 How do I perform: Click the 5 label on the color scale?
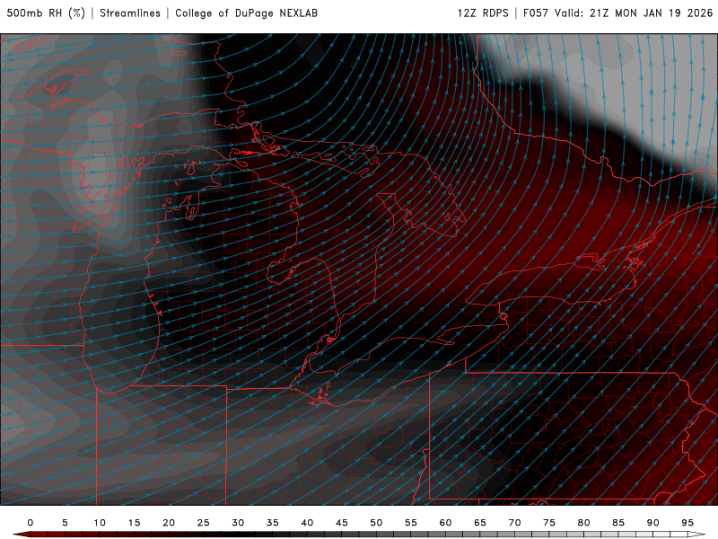tap(65, 523)
